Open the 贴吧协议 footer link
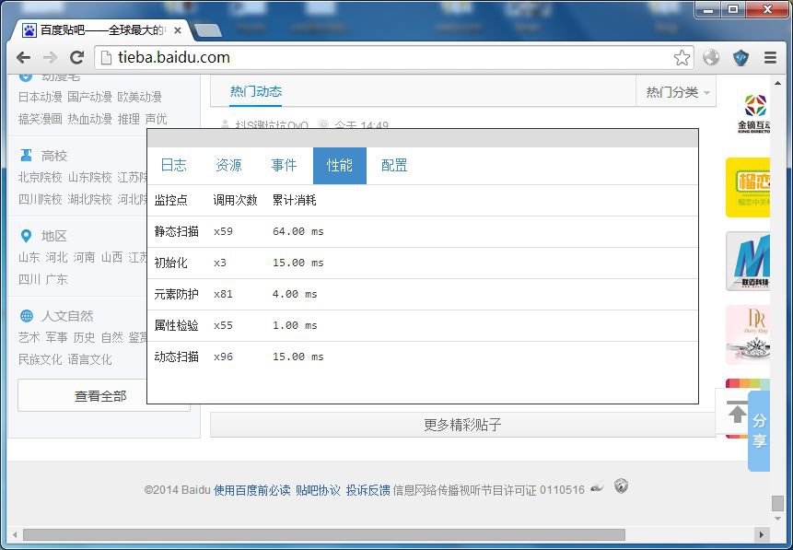 [318, 490]
